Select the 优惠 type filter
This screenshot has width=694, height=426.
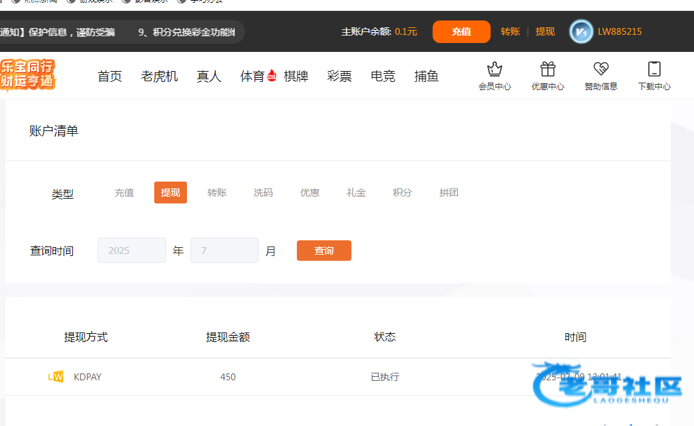[310, 193]
